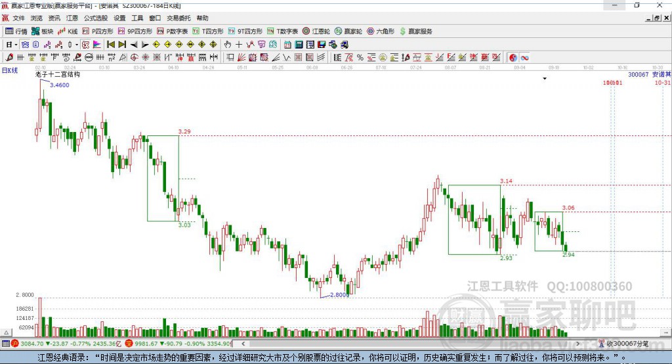Open the 帮助 menu
The image size is (672, 364).
click(x=202, y=18)
